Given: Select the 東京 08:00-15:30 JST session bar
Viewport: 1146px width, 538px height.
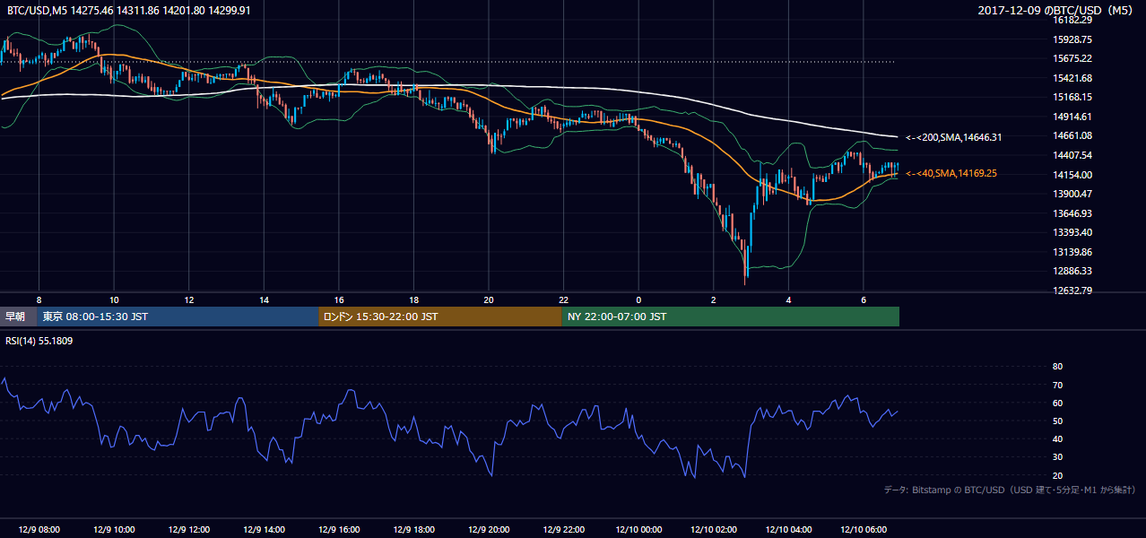Looking at the screenshot, I should click(178, 317).
